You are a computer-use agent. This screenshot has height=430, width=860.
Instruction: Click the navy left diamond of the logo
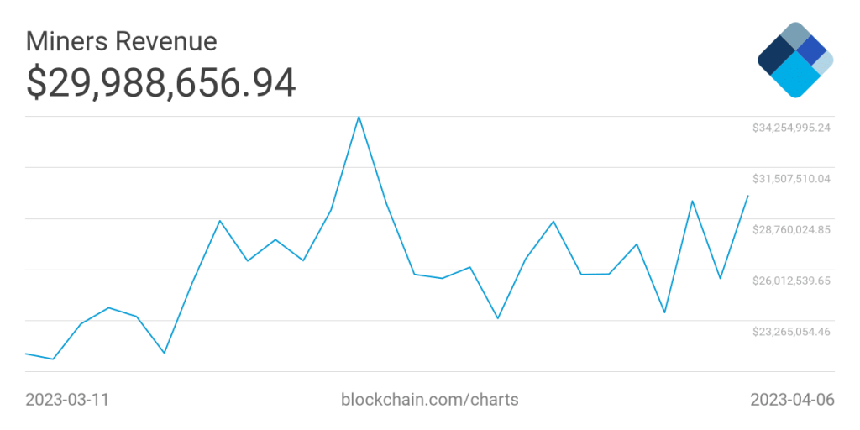[775, 56]
